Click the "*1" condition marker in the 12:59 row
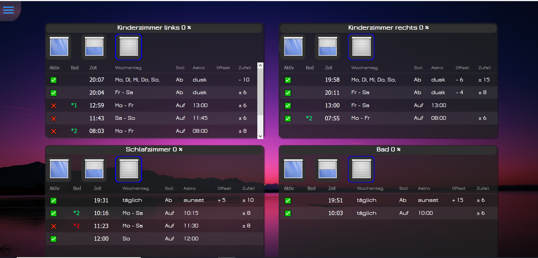Viewport: 538px width, 258px height. (74, 105)
